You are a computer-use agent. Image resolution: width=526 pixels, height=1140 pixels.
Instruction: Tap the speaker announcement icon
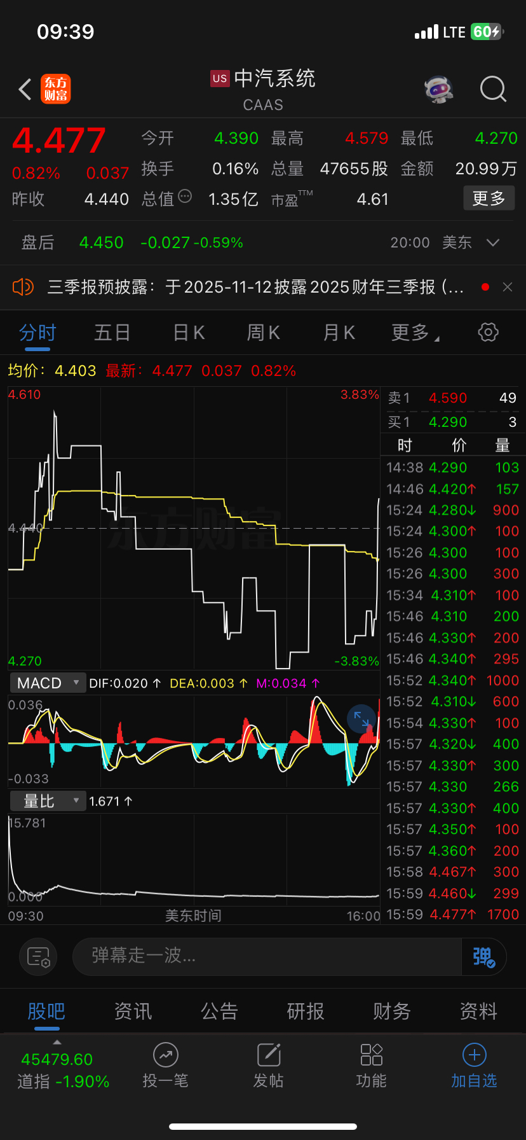23,287
